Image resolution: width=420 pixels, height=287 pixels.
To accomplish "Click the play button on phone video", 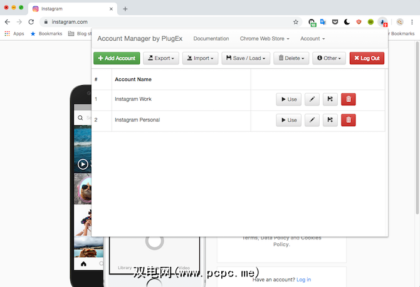I will click(x=83, y=164).
